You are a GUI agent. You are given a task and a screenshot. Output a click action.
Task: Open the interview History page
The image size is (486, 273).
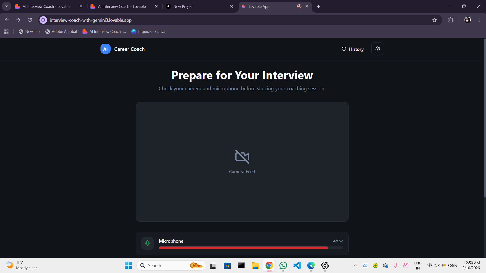coord(353,49)
